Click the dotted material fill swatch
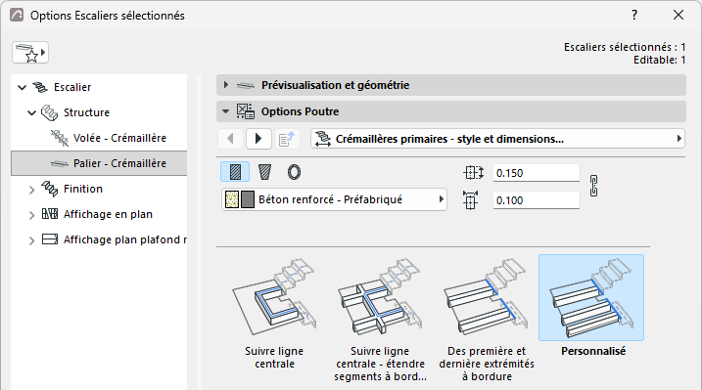 click(232, 199)
